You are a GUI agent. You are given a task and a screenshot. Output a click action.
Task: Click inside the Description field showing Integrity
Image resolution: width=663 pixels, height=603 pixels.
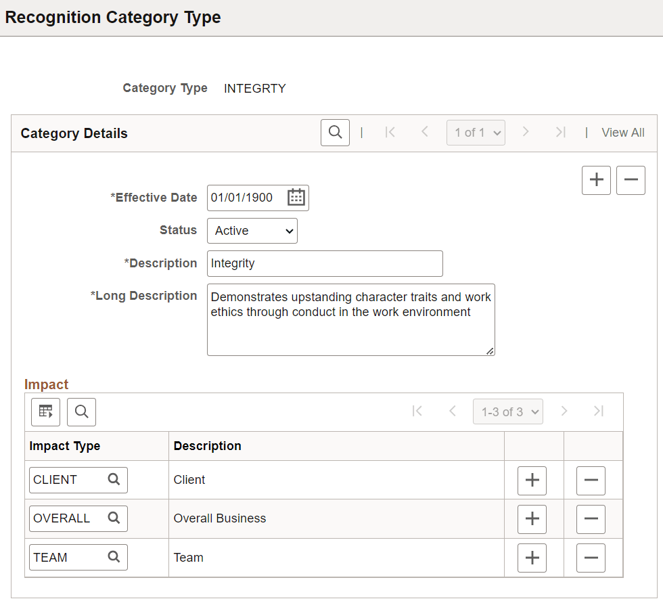[325, 263]
